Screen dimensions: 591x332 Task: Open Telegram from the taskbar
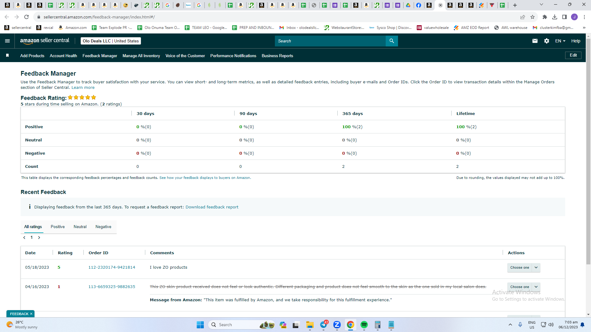(x=324, y=325)
